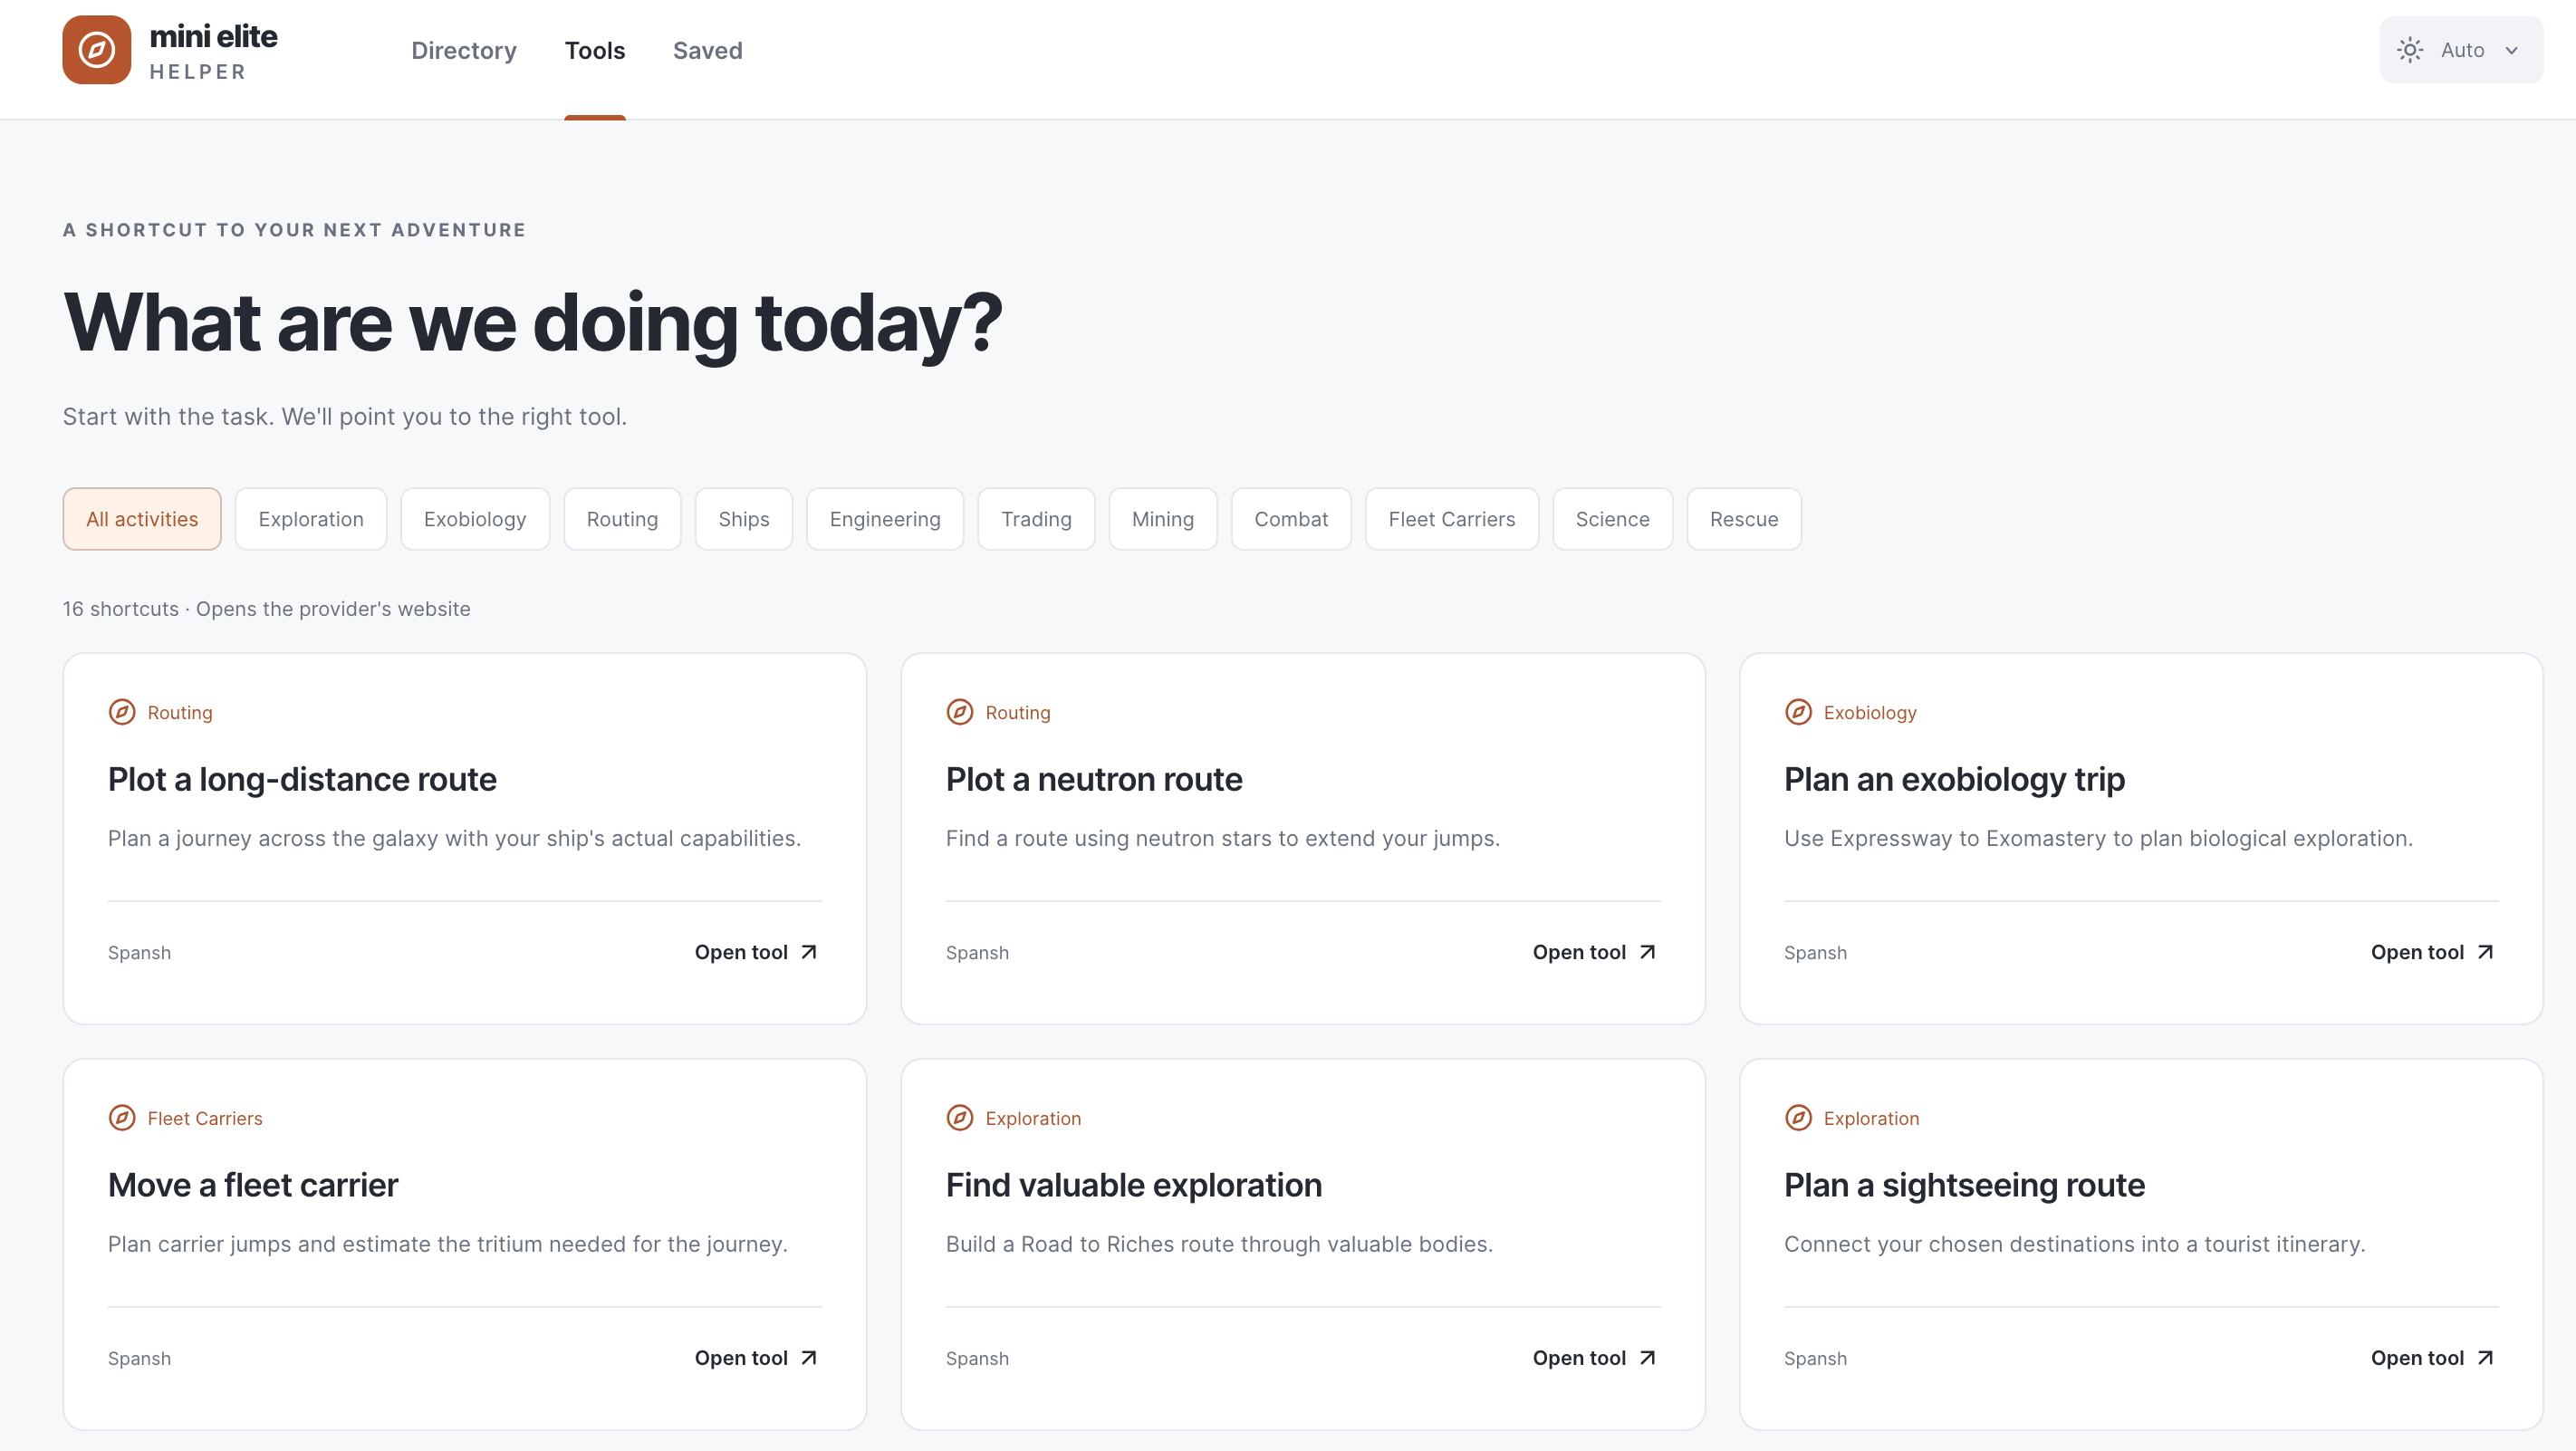
Task: Open tool for Plot a long-distance route
Action: tap(757, 952)
